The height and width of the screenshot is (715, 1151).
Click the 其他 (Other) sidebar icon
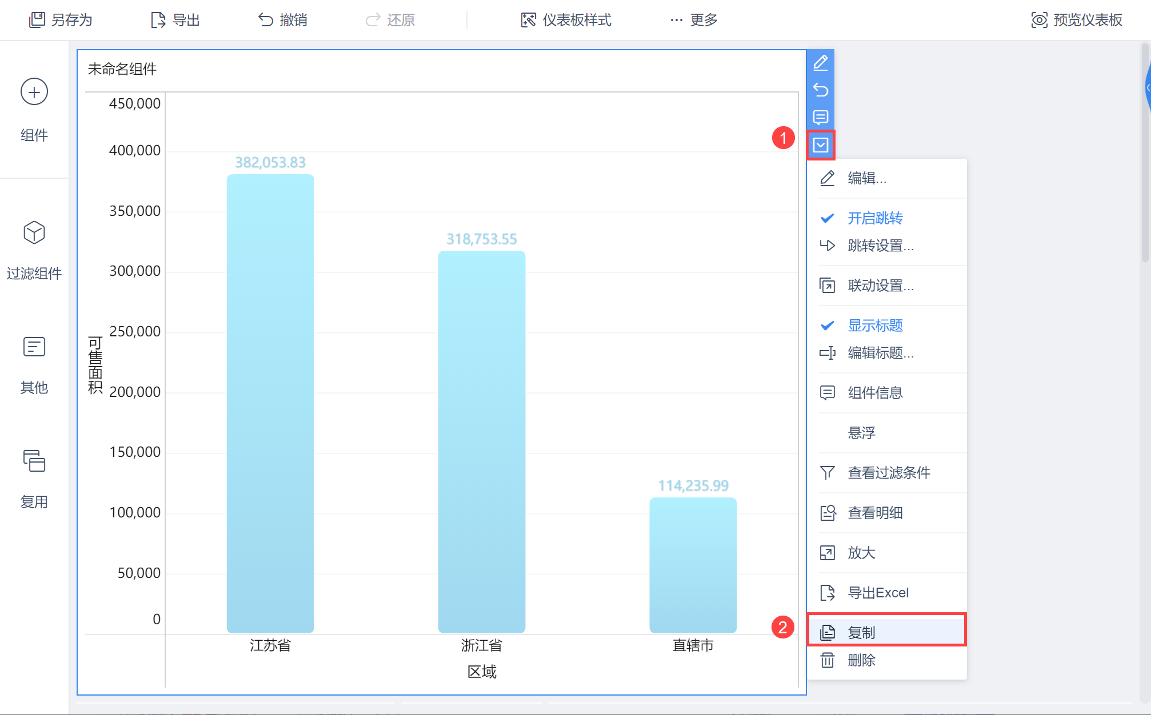coord(34,347)
